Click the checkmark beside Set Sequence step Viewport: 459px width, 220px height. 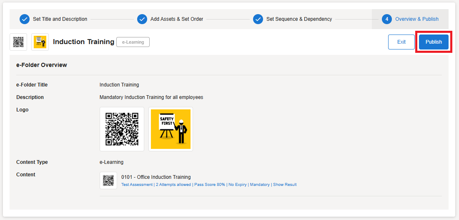pos(258,19)
